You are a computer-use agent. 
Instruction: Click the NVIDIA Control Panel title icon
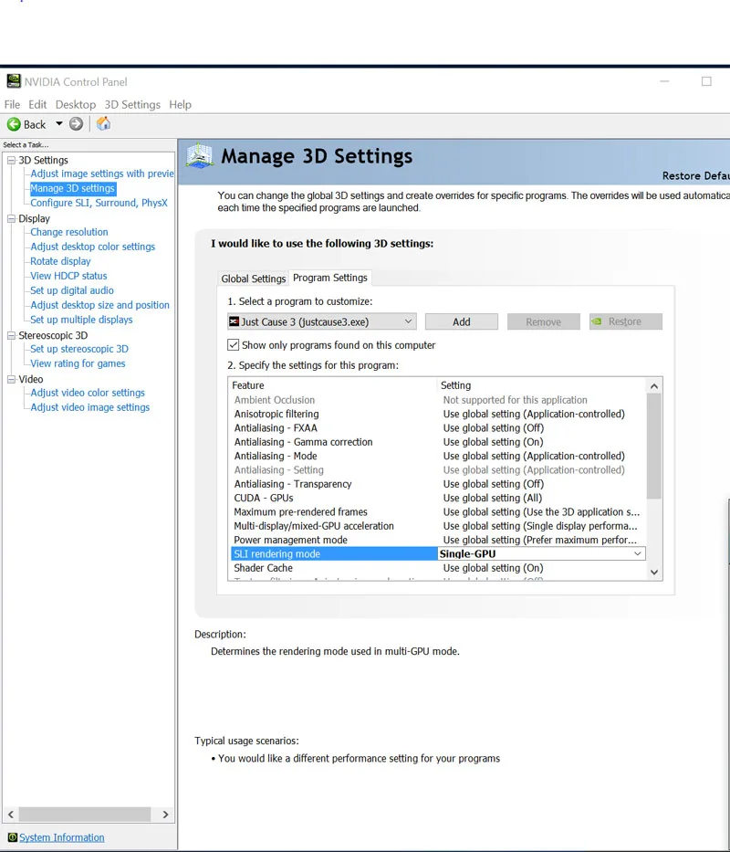13,81
